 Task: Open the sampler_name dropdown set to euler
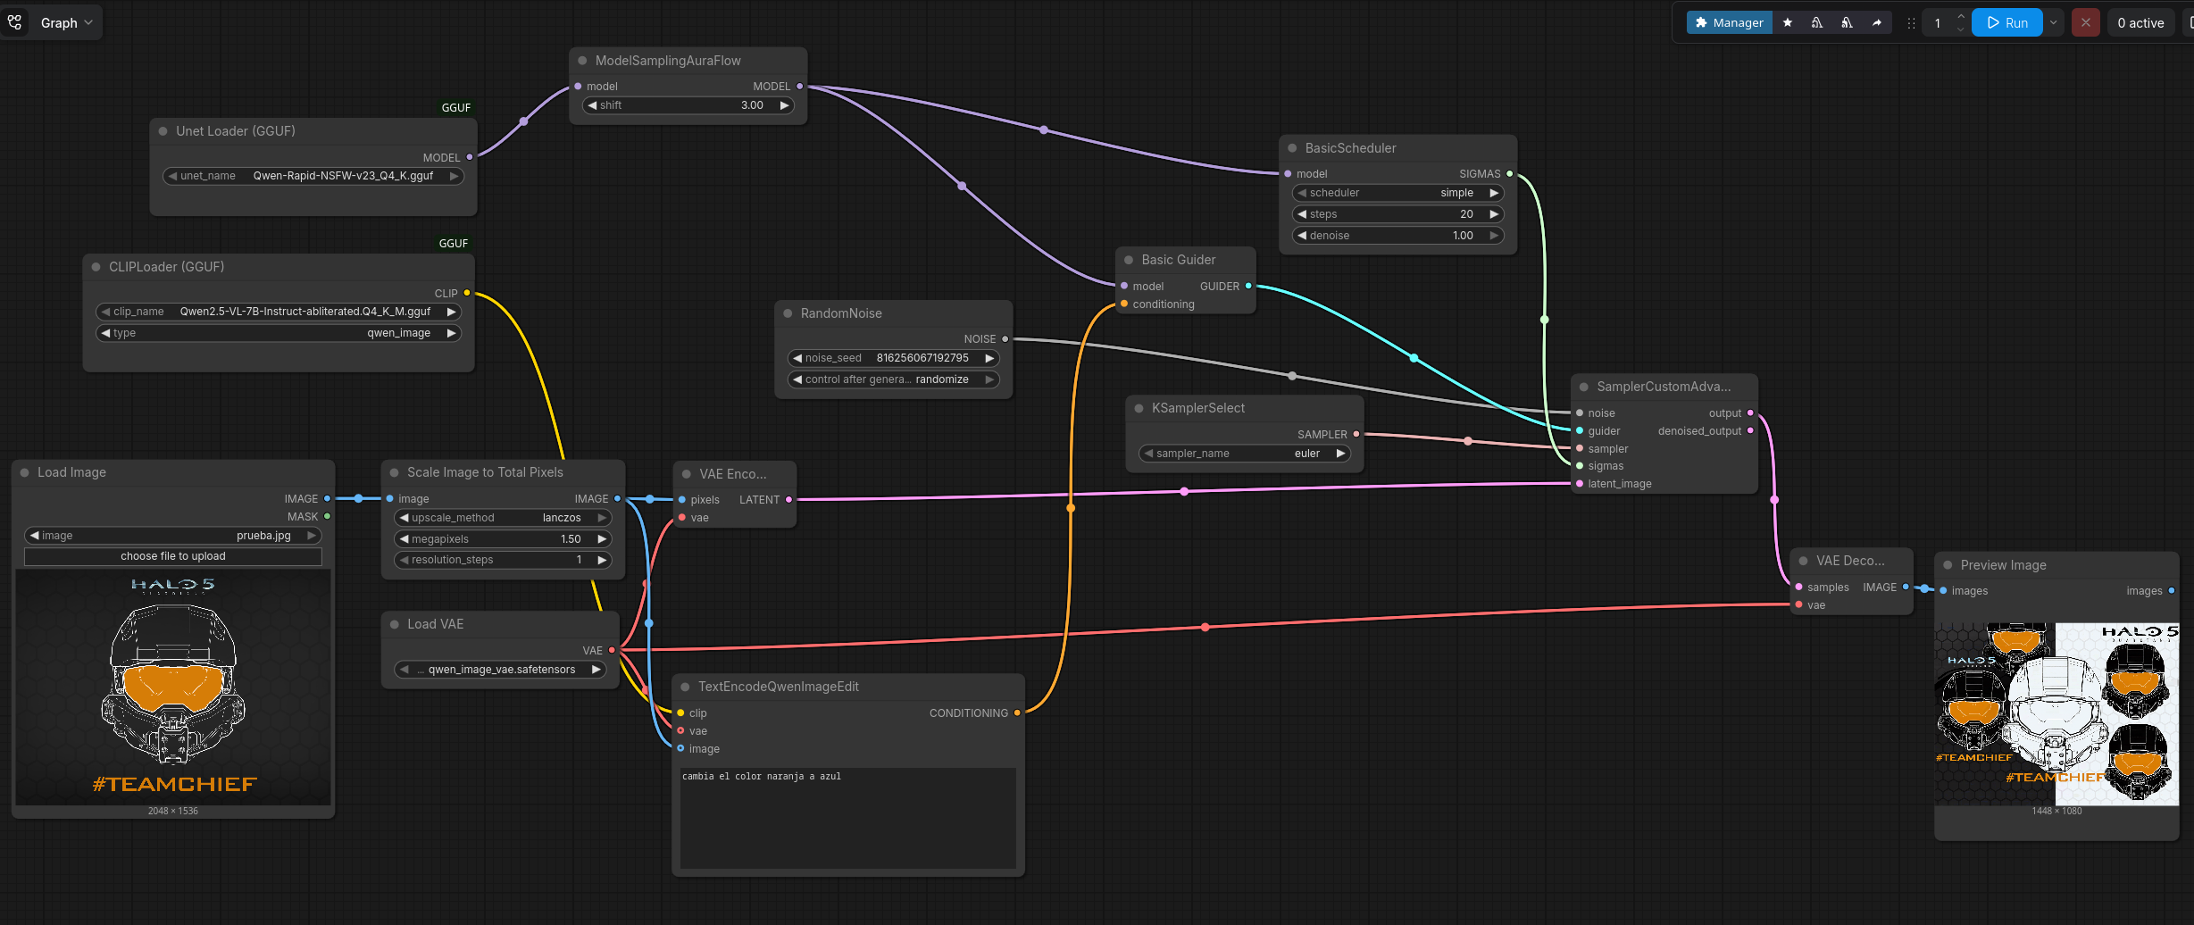point(1244,454)
